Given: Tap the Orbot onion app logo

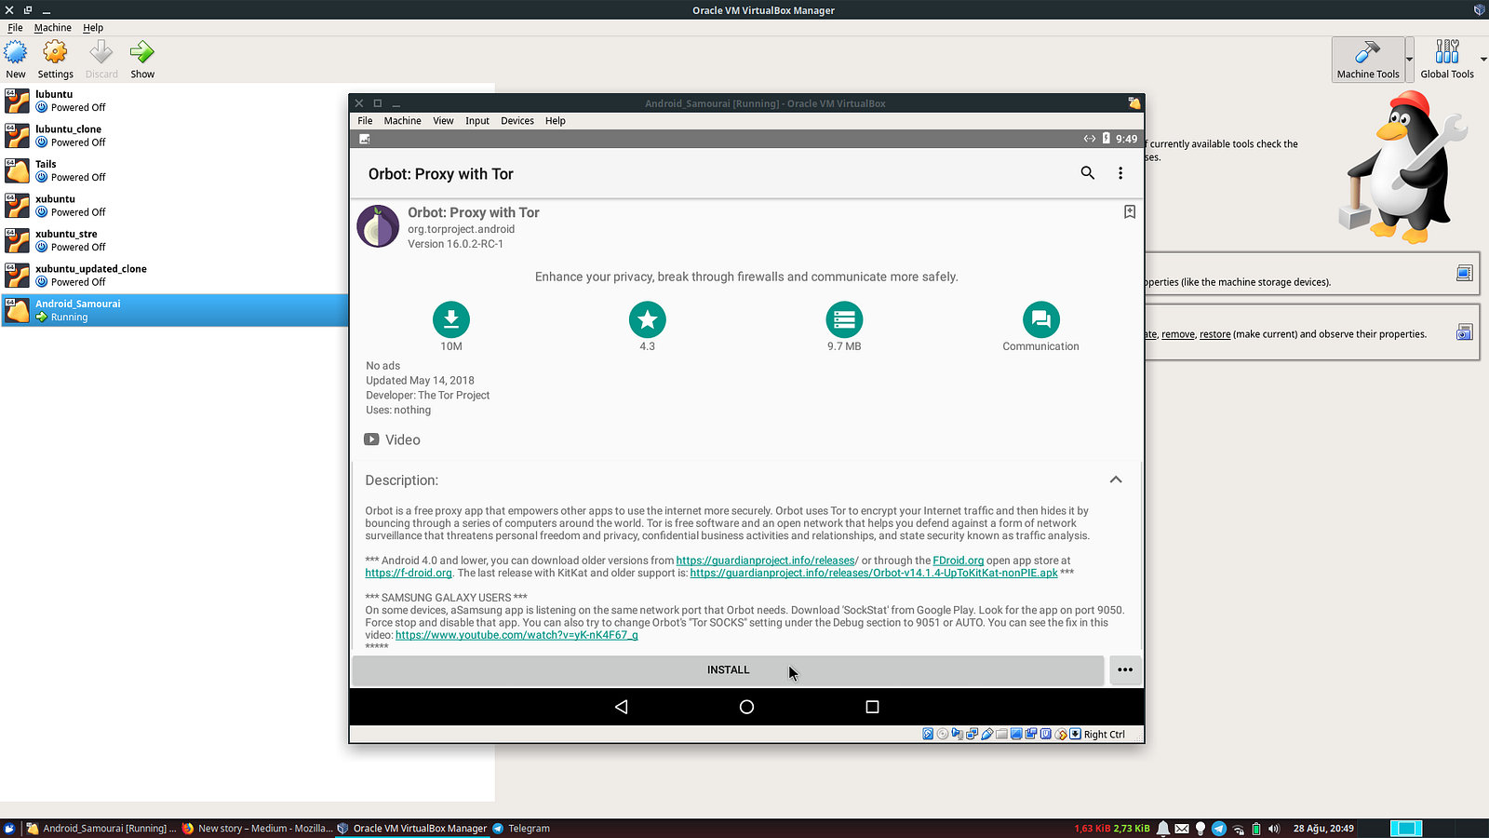Looking at the screenshot, I should (378, 226).
